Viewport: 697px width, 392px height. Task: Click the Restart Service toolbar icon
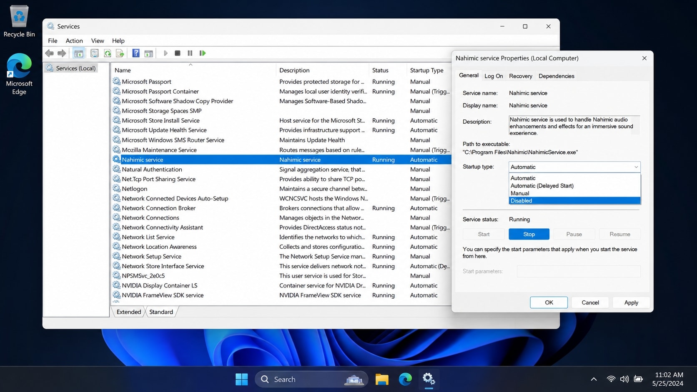click(x=203, y=53)
